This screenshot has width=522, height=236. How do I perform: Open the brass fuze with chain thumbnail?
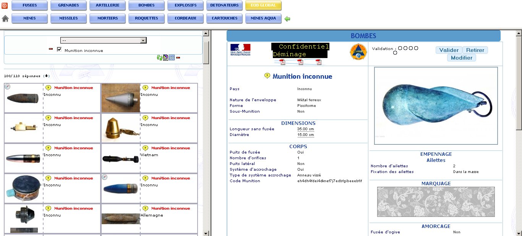(x=121, y=128)
